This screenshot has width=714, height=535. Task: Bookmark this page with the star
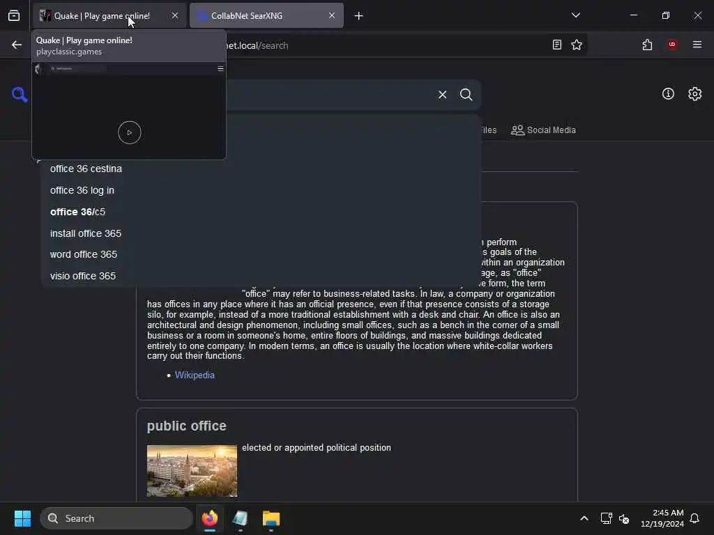click(x=577, y=45)
